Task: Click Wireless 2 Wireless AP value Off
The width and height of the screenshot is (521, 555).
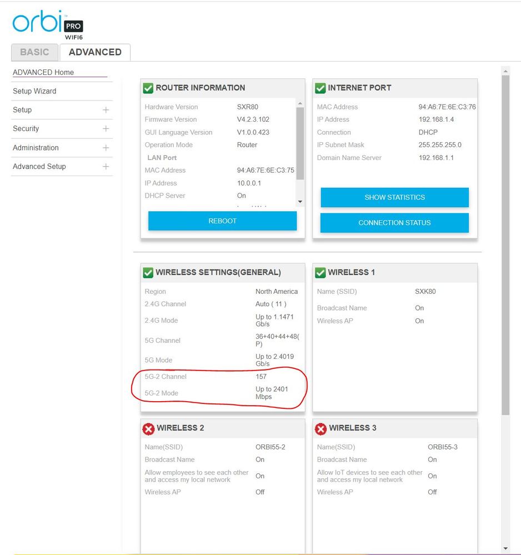Action: pyautogui.click(x=260, y=492)
